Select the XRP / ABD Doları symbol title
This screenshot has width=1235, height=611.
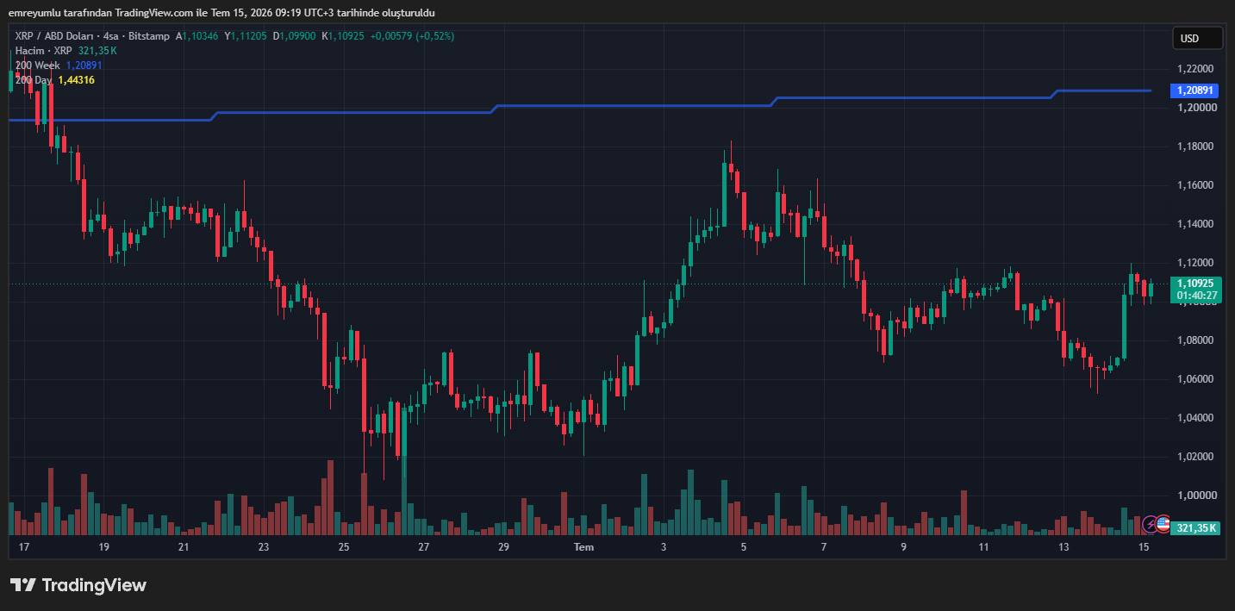click(x=55, y=36)
